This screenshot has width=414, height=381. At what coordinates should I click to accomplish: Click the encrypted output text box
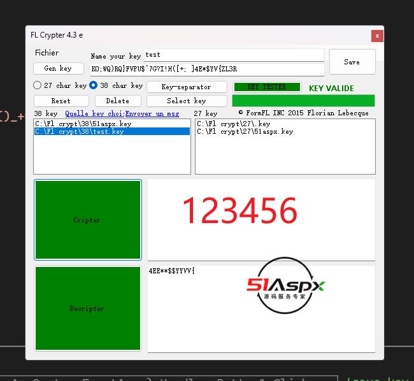pyautogui.click(x=261, y=309)
